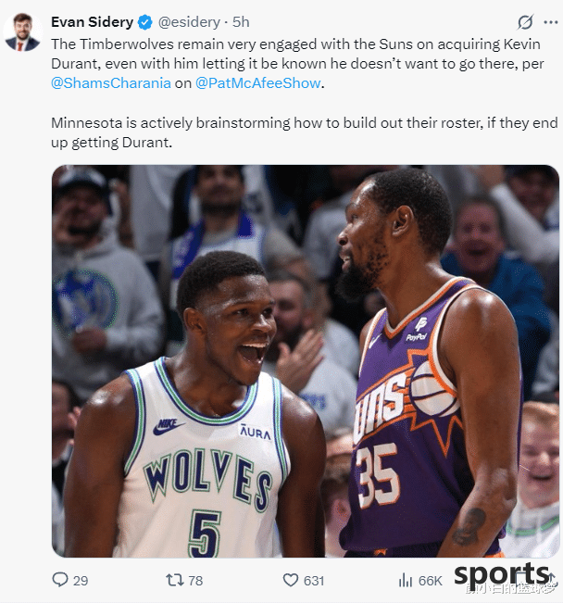Click the Grok slashed-circle icon
This screenshot has width=563, height=603.
[x=525, y=22]
